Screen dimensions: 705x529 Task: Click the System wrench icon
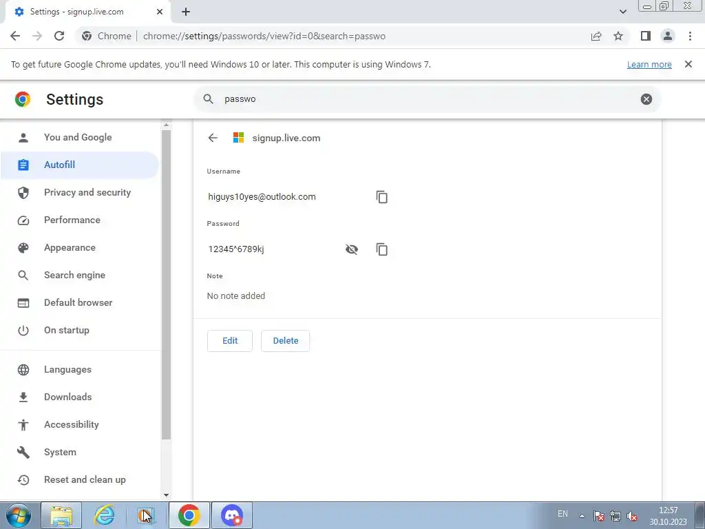[x=23, y=452]
